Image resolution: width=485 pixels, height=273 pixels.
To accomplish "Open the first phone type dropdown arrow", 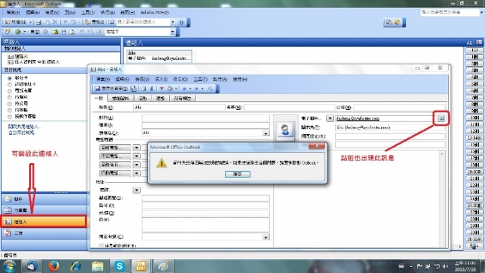I will [136, 148].
